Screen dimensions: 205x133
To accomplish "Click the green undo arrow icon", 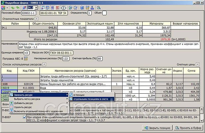I will pyautogui.click(x=13, y=8).
